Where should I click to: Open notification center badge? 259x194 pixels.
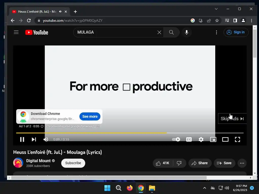[x=252, y=188]
